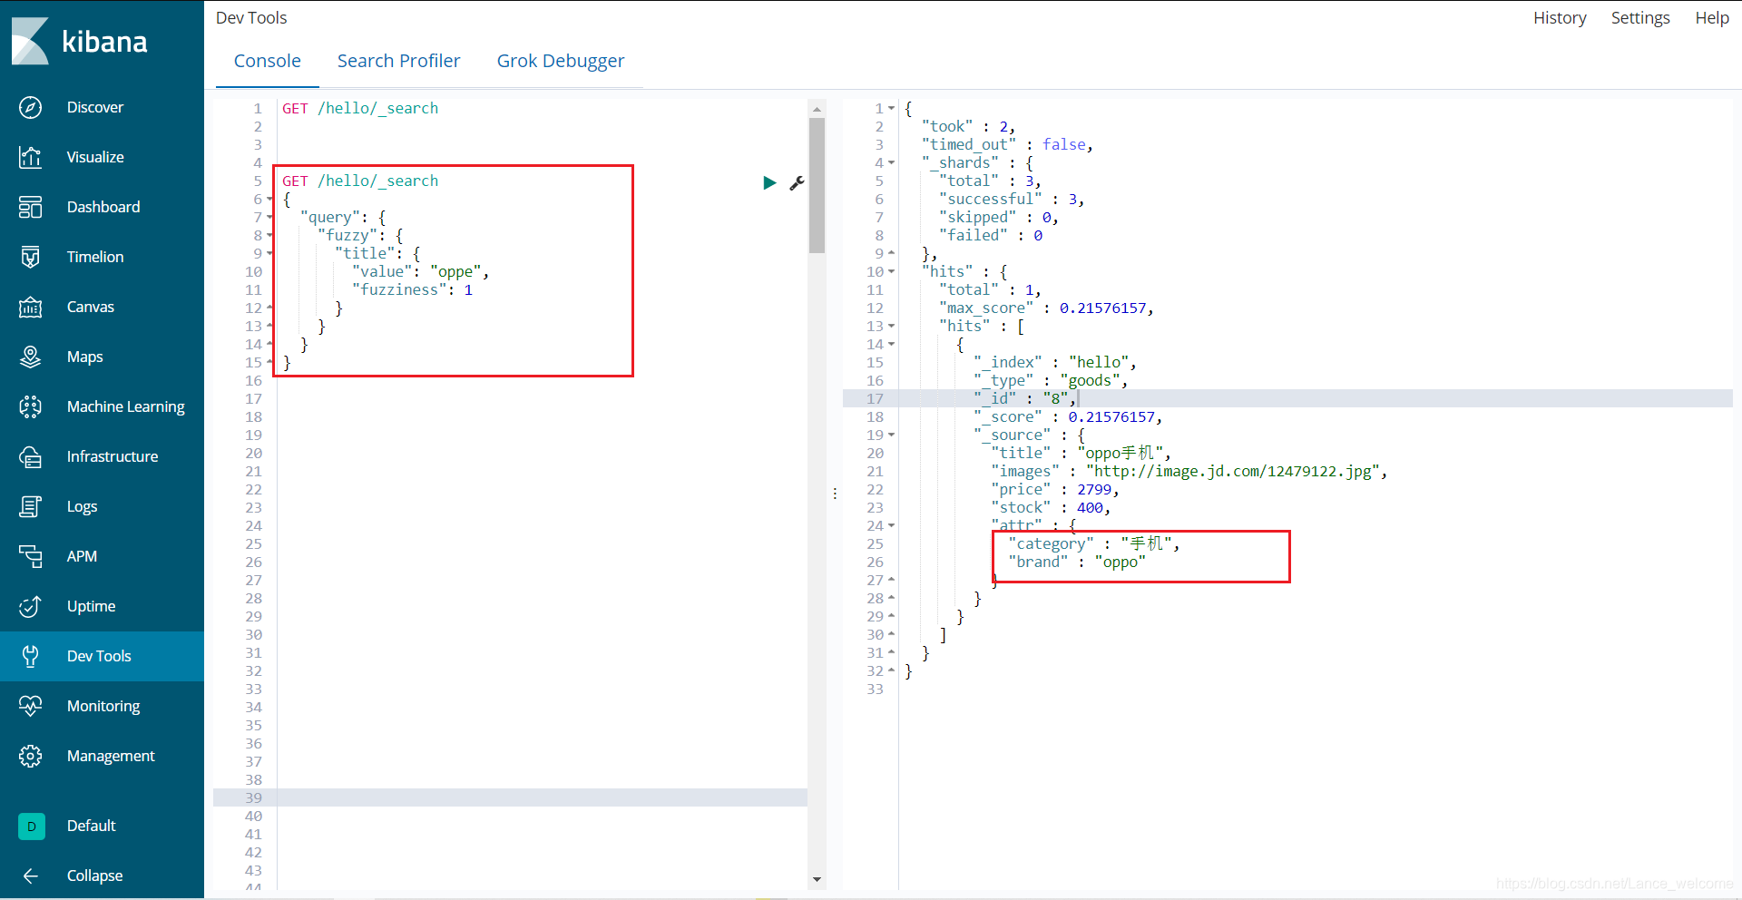
Task: Open Monitoring heartbeat icon
Action: [x=30, y=706]
